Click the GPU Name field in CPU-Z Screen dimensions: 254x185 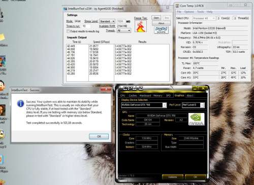click(162, 116)
